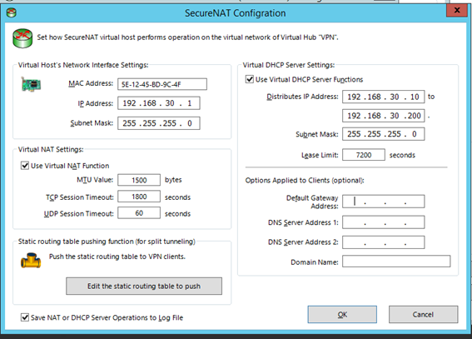
Task: Click the 'bytes' unit label
Action: tap(173, 180)
